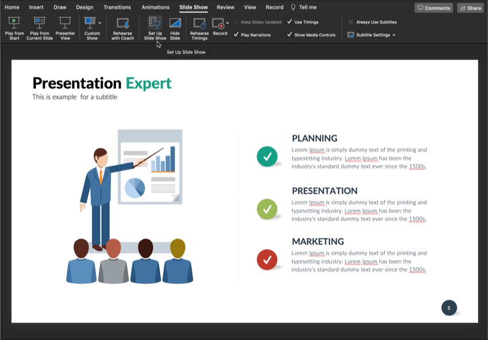Image resolution: width=488 pixels, height=340 pixels.
Task: Click the Share button
Action: point(470,8)
